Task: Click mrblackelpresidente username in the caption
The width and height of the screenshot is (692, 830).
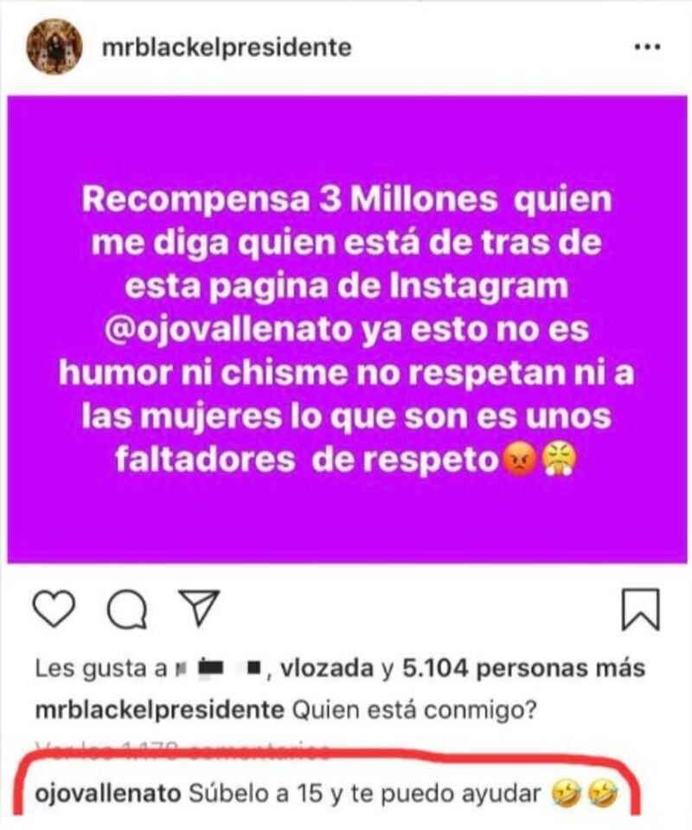Action: pyautogui.click(x=160, y=710)
